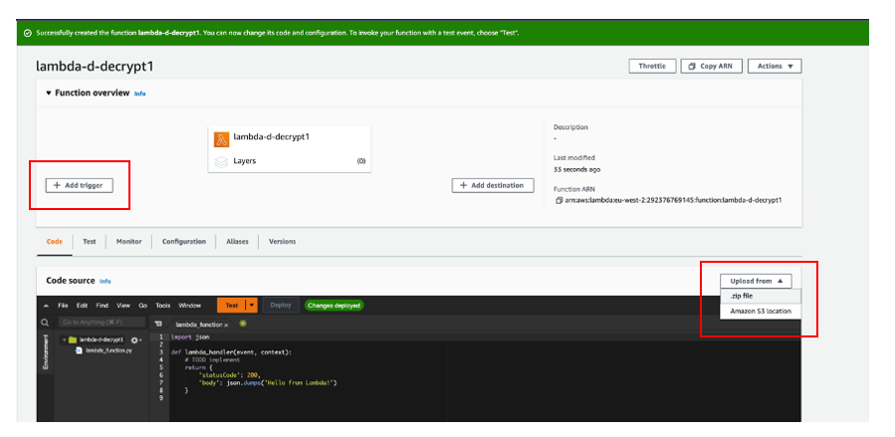The width and height of the screenshot is (895, 437).
Task: Click Add trigger button
Action: 80,185
